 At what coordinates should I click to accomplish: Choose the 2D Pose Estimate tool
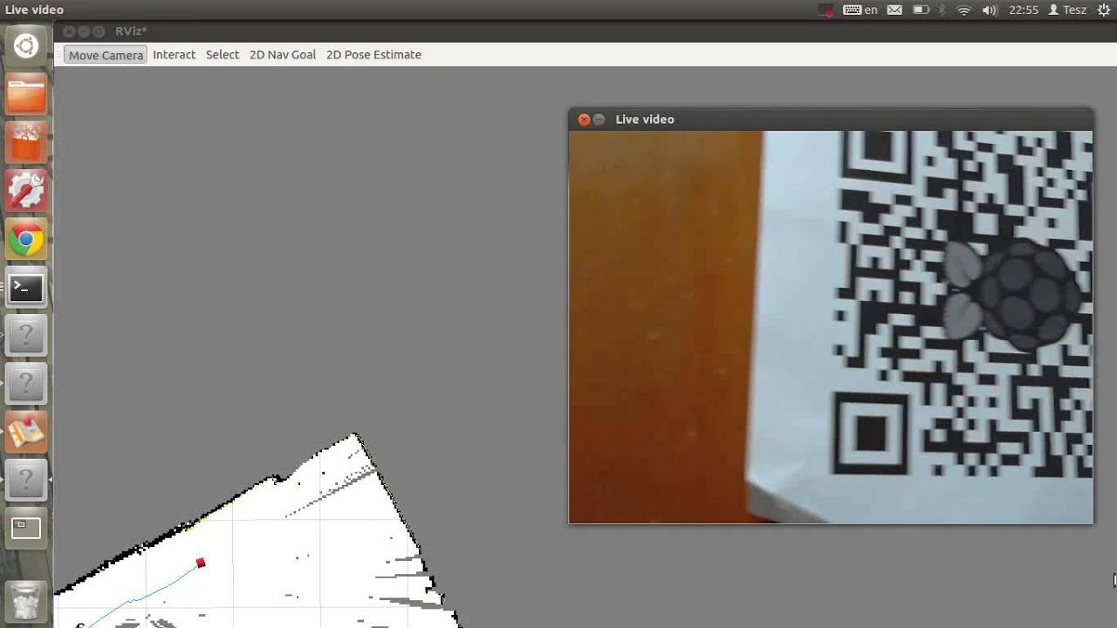pos(373,55)
